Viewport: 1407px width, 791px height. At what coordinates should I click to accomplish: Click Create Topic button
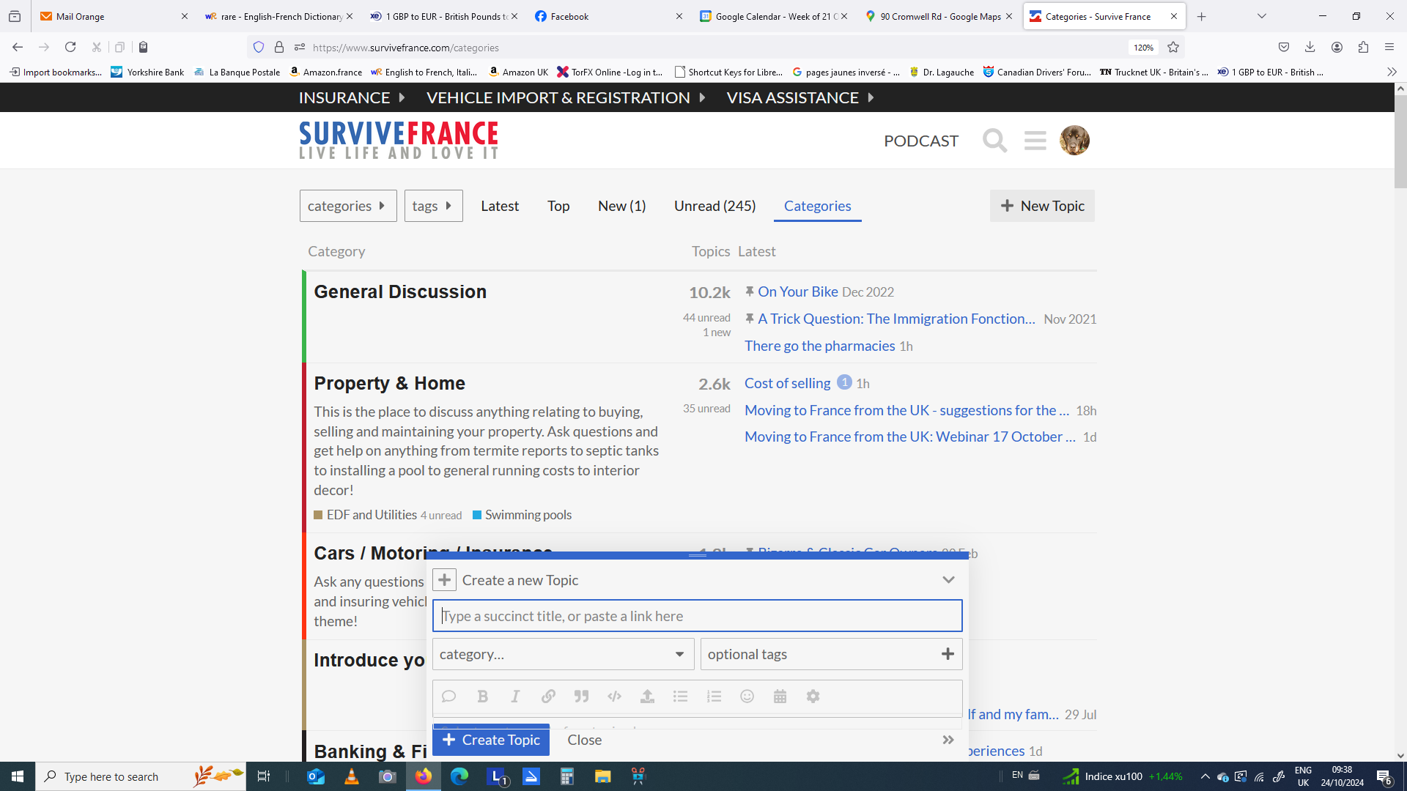(x=491, y=740)
